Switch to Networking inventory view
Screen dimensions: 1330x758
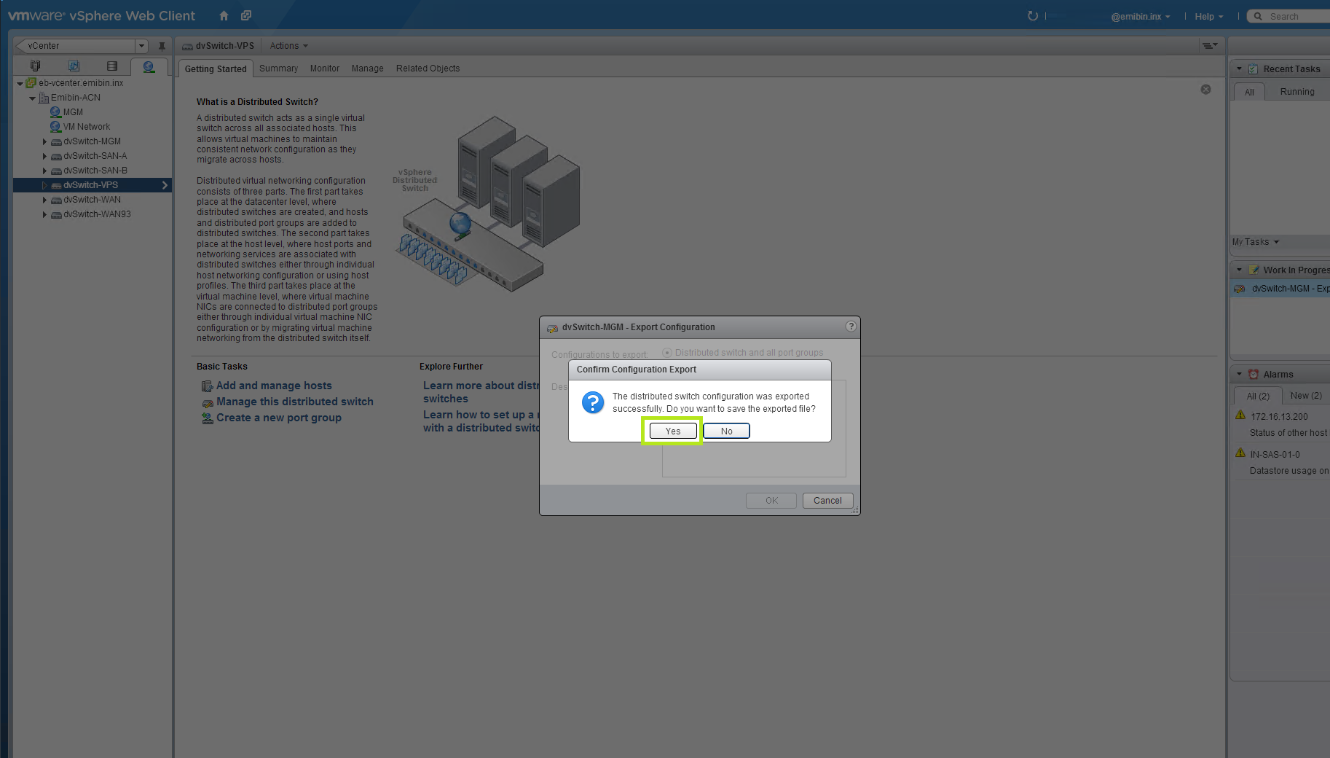click(149, 66)
